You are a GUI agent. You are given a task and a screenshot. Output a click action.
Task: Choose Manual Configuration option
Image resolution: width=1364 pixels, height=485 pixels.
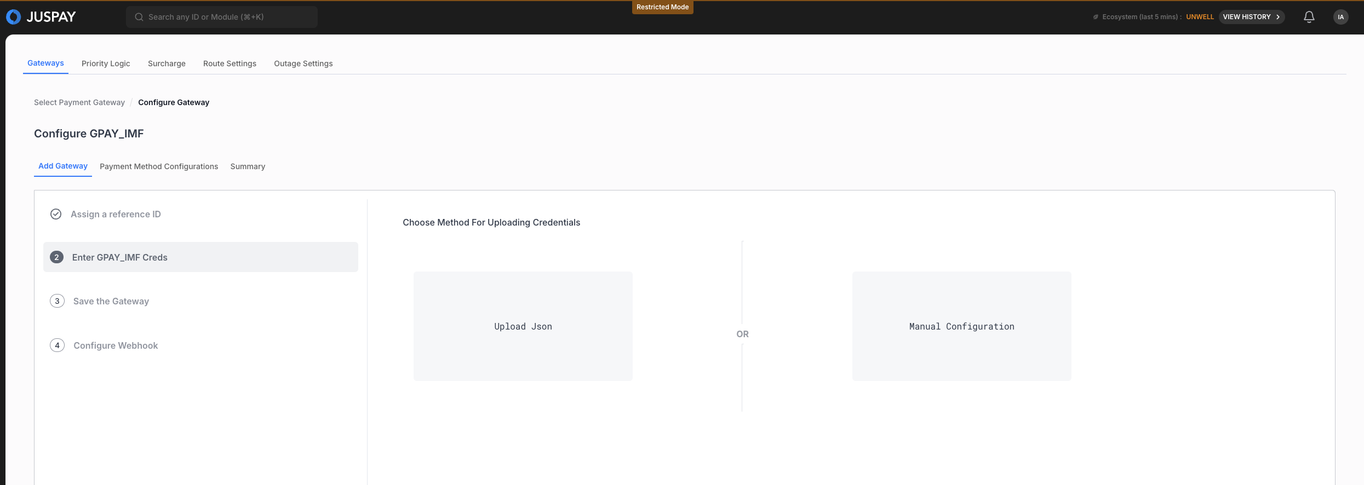coord(961,326)
